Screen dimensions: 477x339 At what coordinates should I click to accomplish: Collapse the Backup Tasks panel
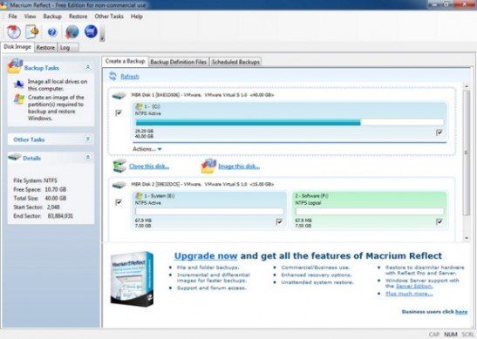pos(87,67)
